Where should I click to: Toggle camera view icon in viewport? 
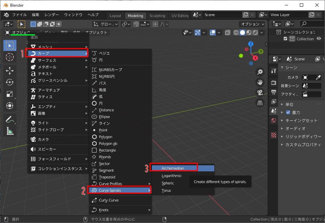tap(260, 93)
